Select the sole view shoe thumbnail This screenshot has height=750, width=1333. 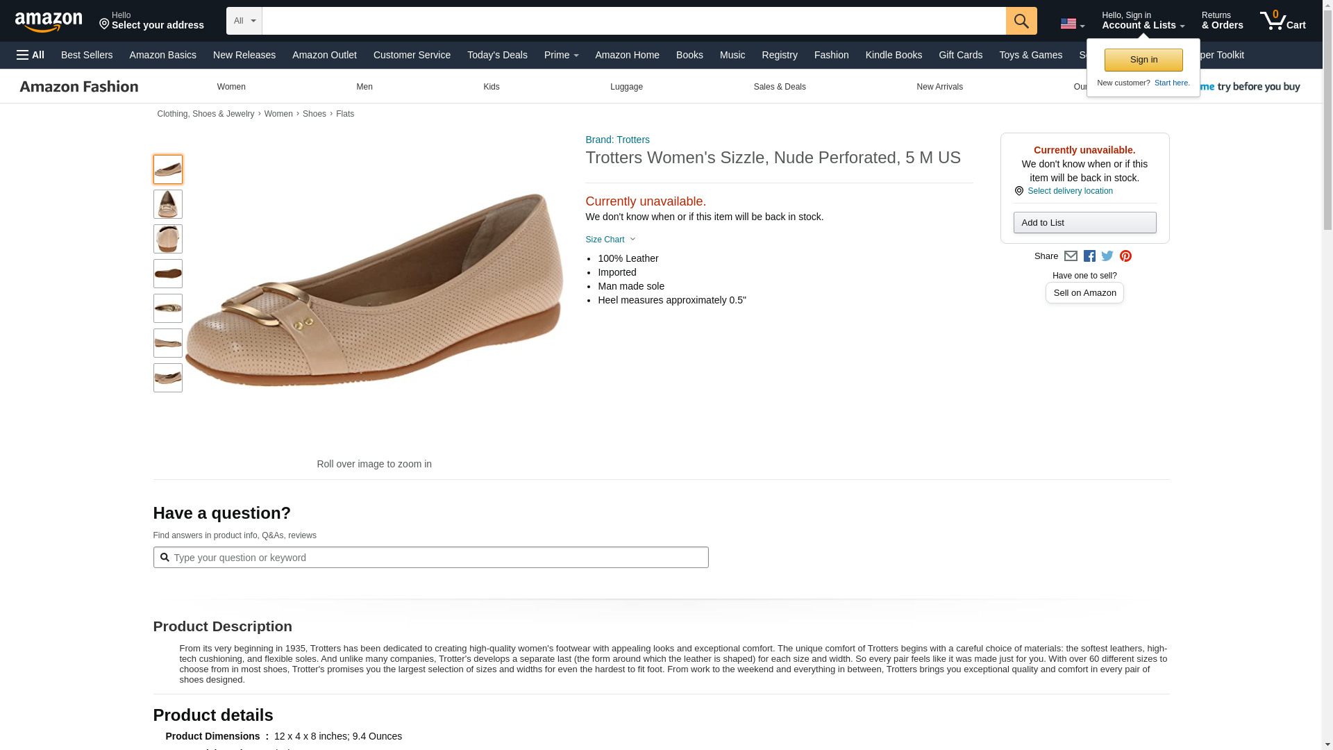point(168,274)
